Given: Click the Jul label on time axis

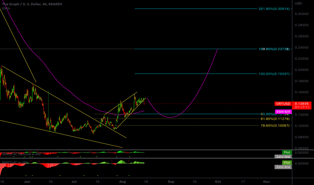Looking at the screenshot, I should (74, 182).
